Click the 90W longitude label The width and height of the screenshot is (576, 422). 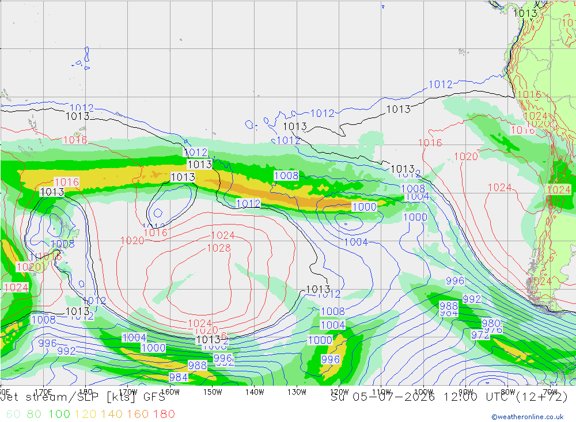click(x=466, y=392)
